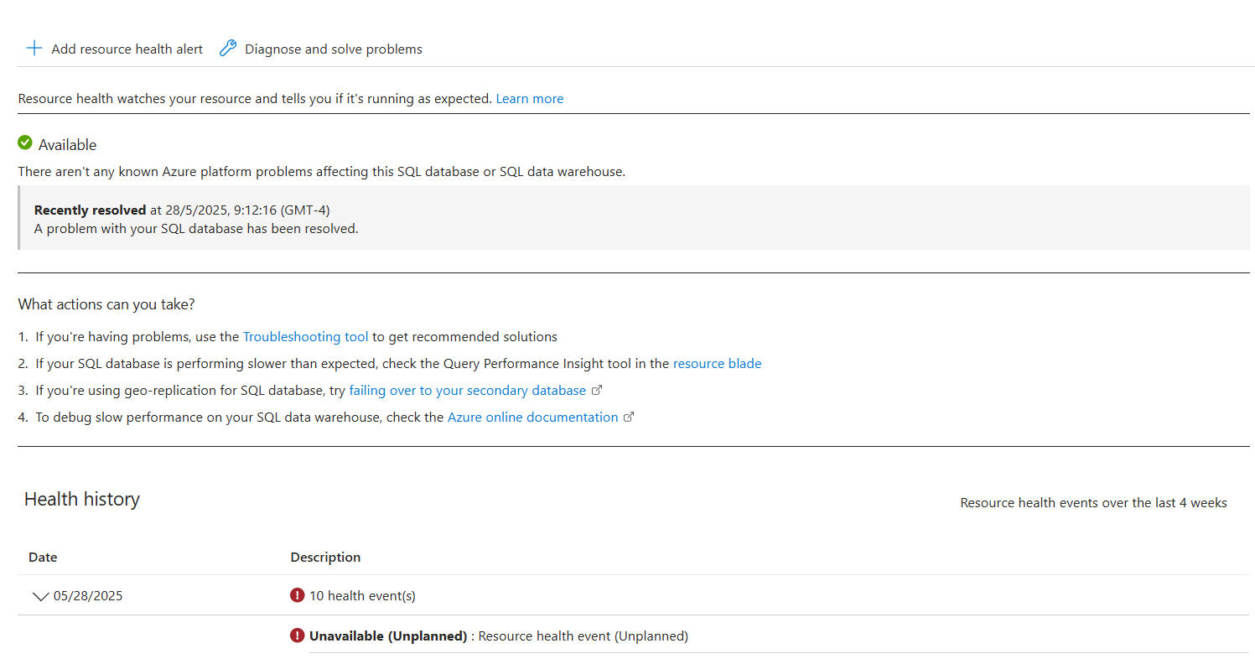1255x664 pixels.
Task: Collapse the 05/28/2025 row using its chevron
Action: point(40,596)
